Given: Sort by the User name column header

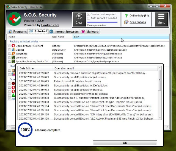Looking at the screenshot, I should tap(62, 37).
